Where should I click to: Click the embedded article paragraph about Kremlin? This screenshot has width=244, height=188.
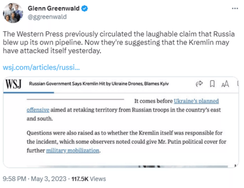(x=126, y=142)
